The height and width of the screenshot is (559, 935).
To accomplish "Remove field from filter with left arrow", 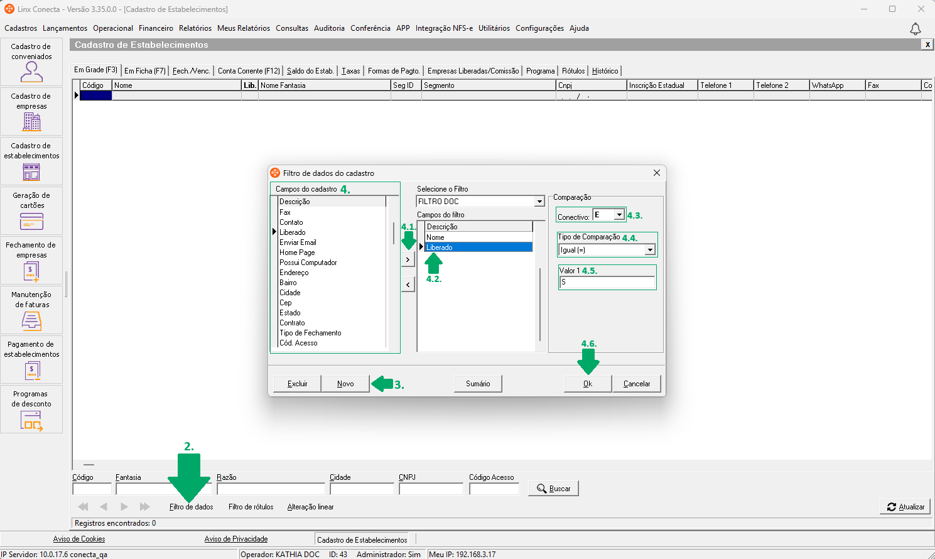I will [x=408, y=285].
